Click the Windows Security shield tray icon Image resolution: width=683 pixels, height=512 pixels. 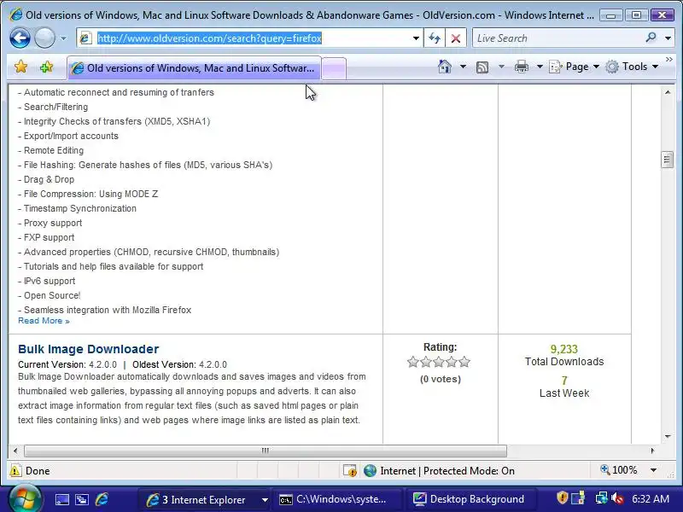562,498
